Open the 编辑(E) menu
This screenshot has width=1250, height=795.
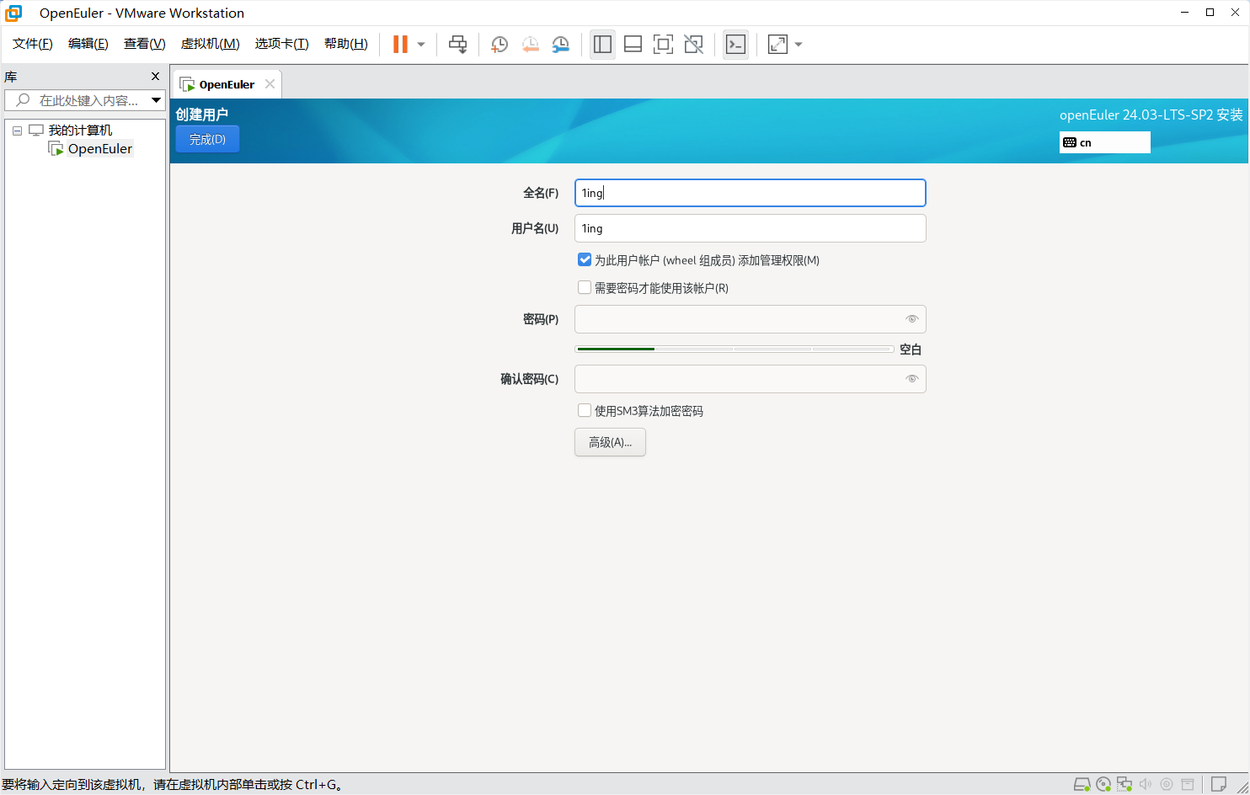click(88, 44)
